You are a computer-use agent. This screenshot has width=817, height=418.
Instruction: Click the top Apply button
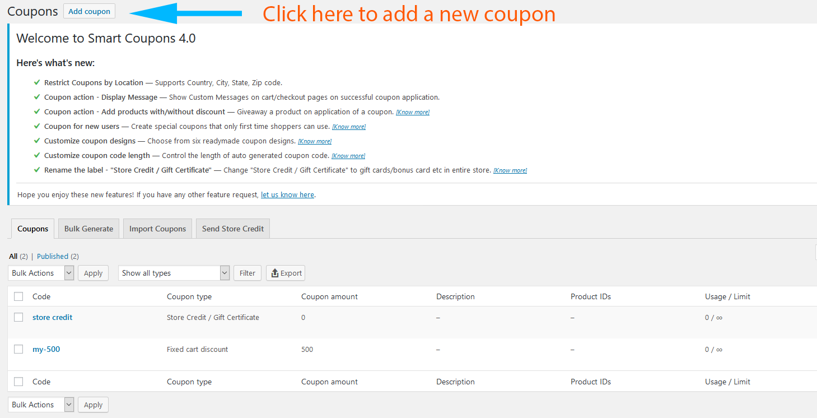coord(93,273)
